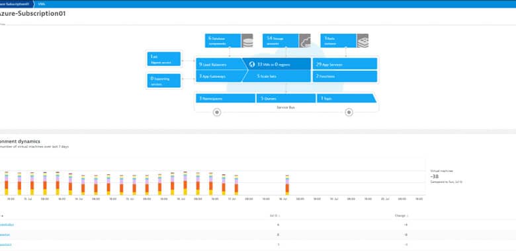Click the storage accounts cloud icon
The width and height of the screenshot is (516, 251).
tap(305, 41)
